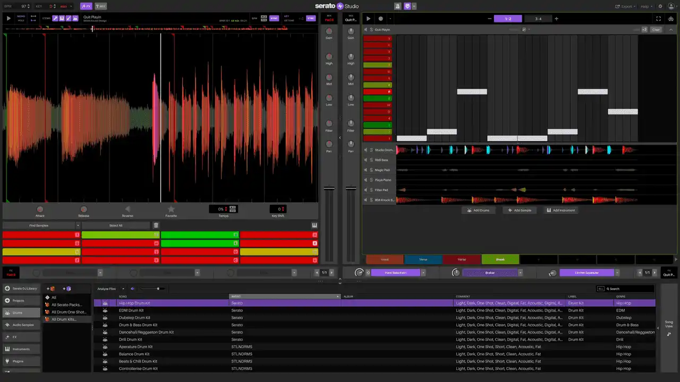This screenshot has width=680, height=382.
Task: Remove bars with the minus button
Action: coord(489,19)
